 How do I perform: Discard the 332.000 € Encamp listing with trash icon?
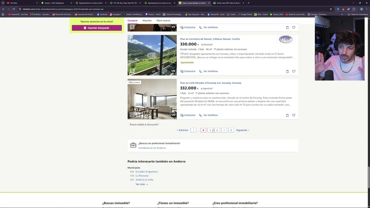[x=287, y=115]
